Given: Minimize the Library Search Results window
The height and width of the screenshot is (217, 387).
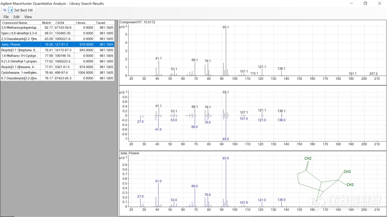Looking at the screenshot, I should (x=351, y=3).
